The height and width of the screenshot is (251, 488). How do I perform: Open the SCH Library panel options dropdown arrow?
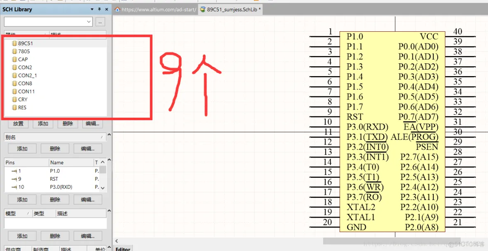click(x=92, y=9)
